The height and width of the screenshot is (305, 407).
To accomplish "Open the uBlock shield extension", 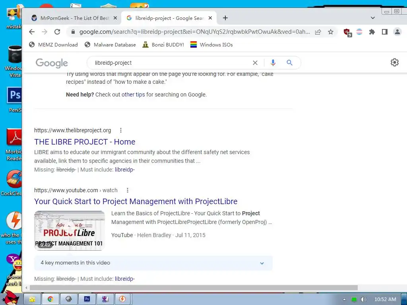I will [347, 33].
